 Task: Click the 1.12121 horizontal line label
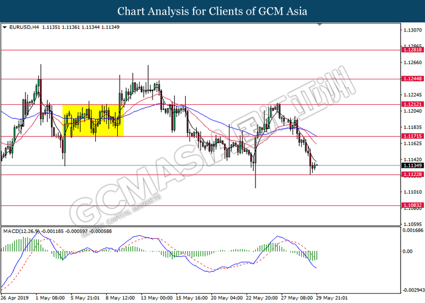(412, 104)
